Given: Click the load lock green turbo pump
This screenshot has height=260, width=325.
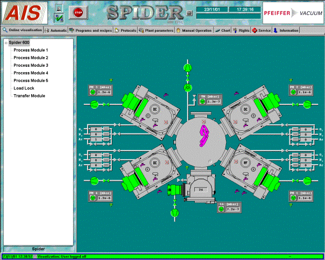Looking at the screenshot, I should [175, 189].
